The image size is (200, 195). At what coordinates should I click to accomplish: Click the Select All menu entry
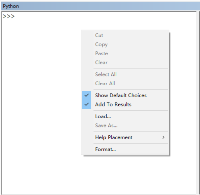106,74
